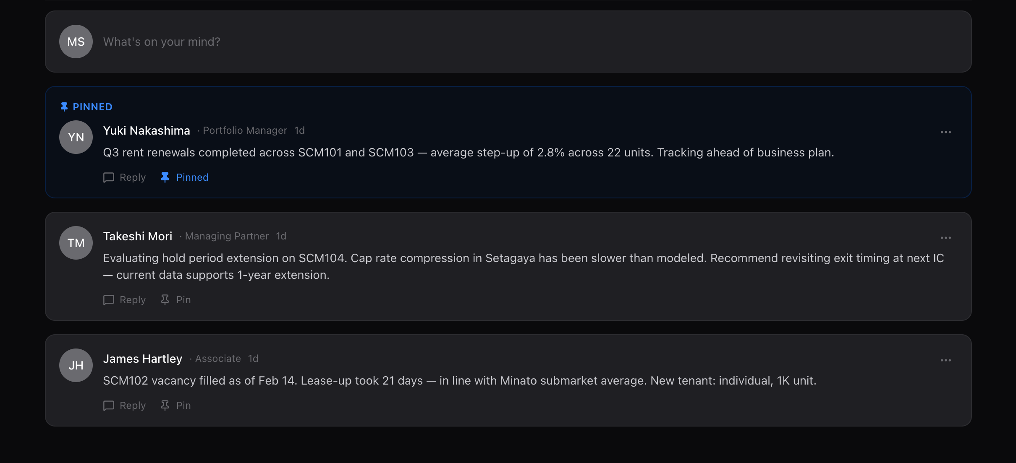Click the Reply text under James's post
Image resolution: width=1016 pixels, height=463 pixels.
pos(133,406)
